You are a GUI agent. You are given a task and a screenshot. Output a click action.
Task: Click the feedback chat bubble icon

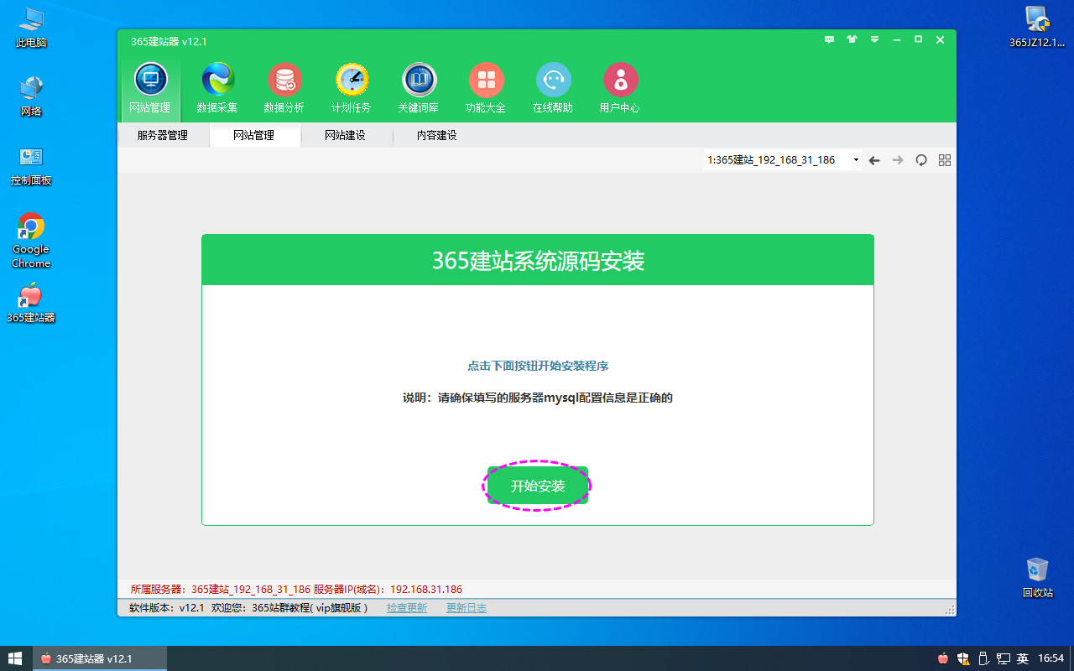click(x=830, y=39)
